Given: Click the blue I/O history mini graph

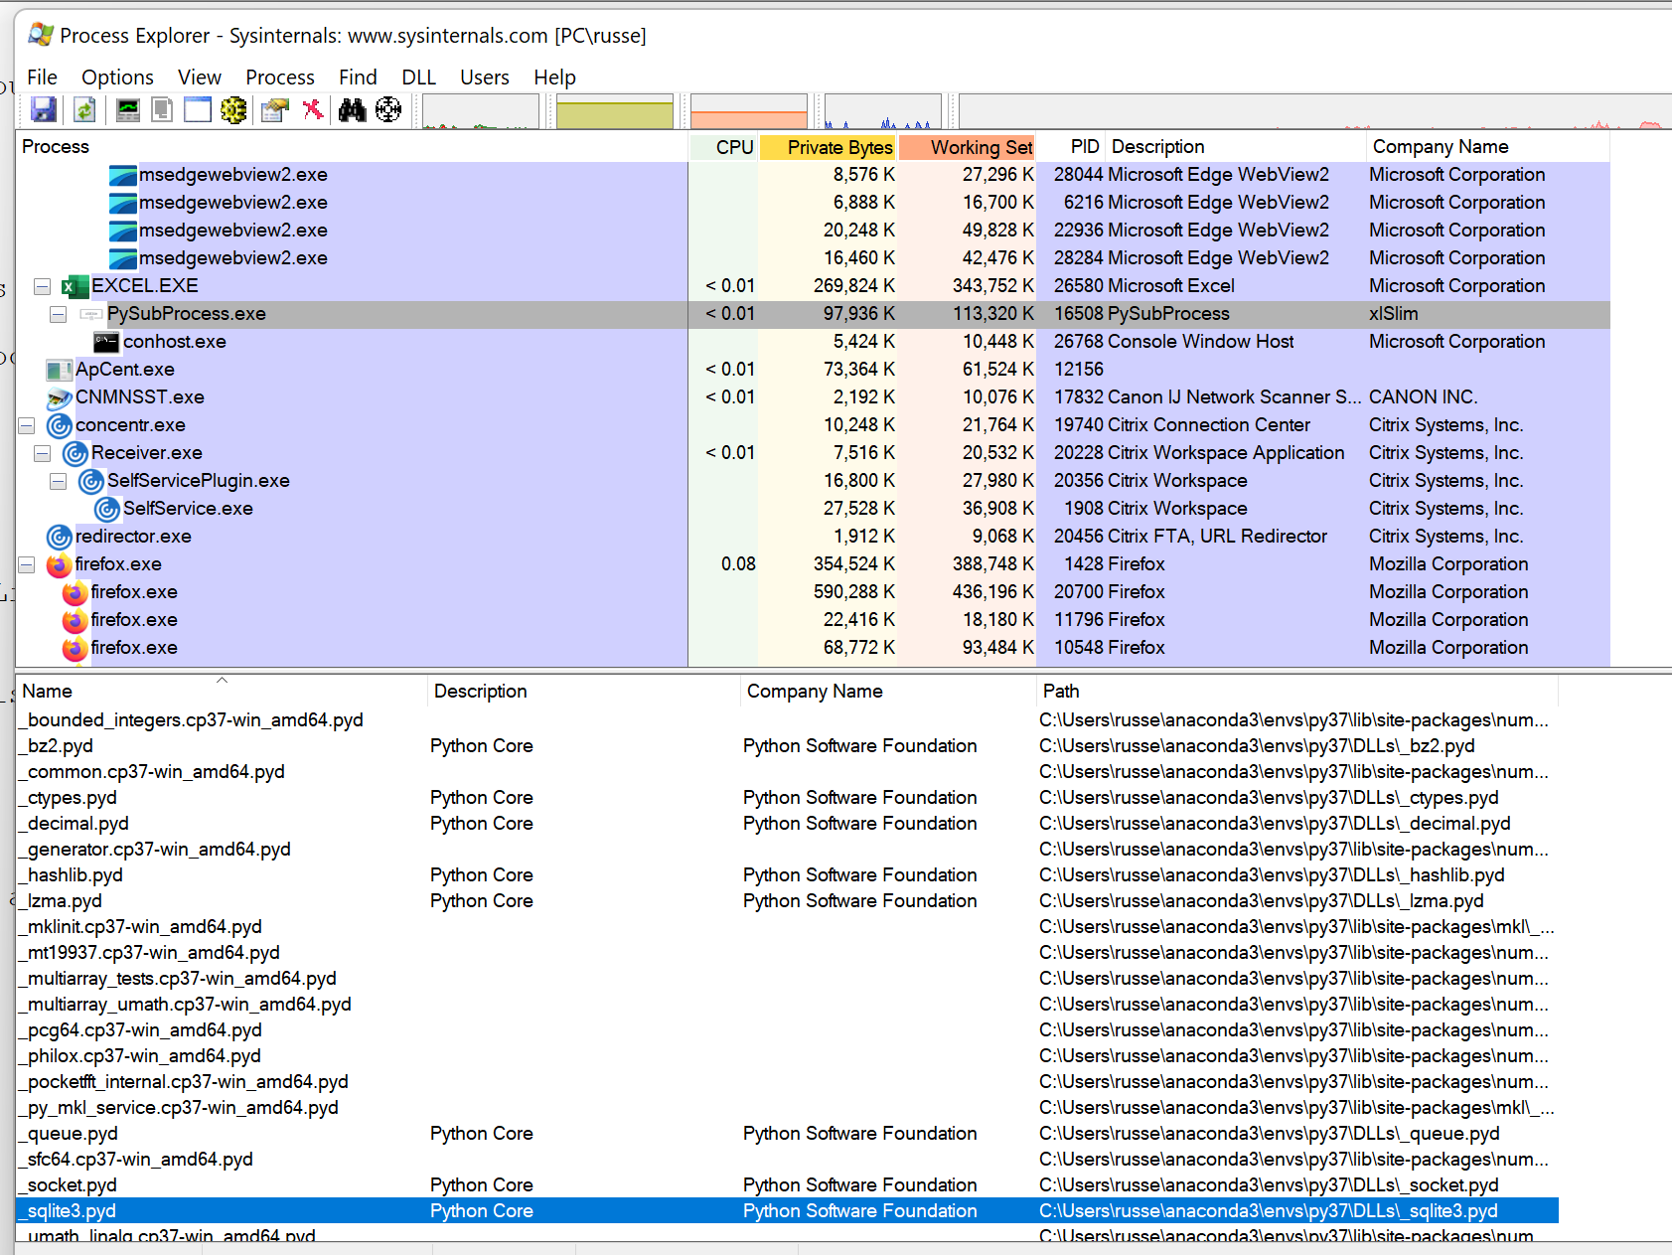Looking at the screenshot, I should pos(883,111).
